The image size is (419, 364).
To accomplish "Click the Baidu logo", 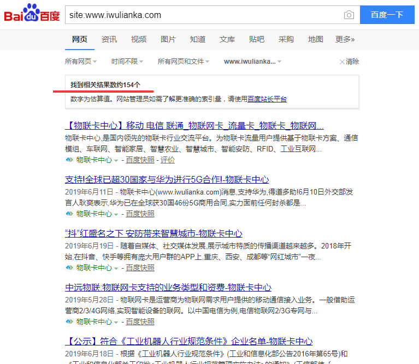I will tap(32, 13).
